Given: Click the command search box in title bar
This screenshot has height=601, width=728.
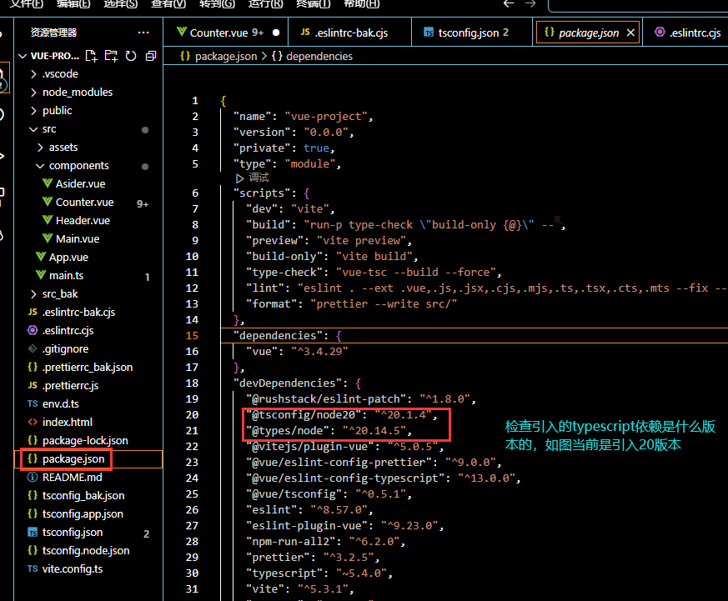Looking at the screenshot, I should 638,5.
